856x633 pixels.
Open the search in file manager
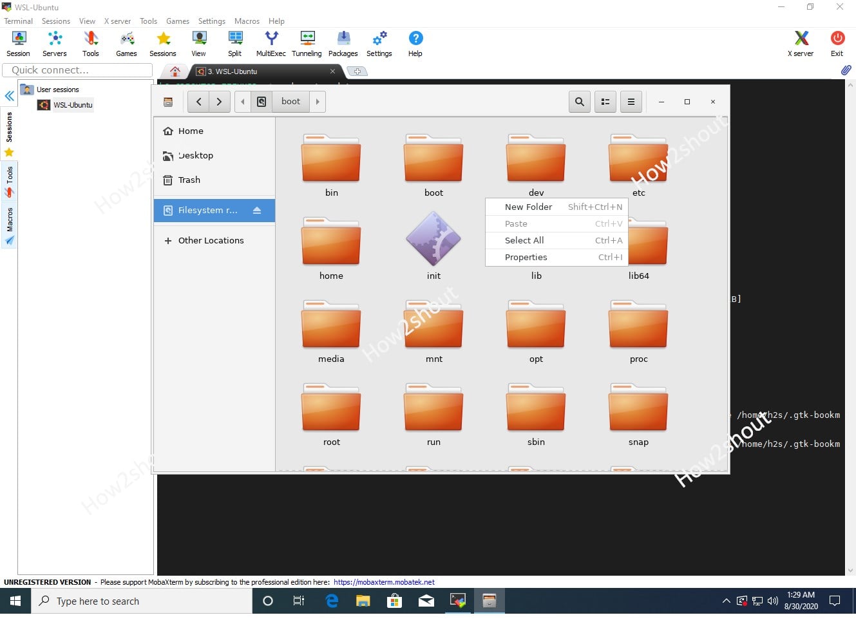tap(579, 101)
